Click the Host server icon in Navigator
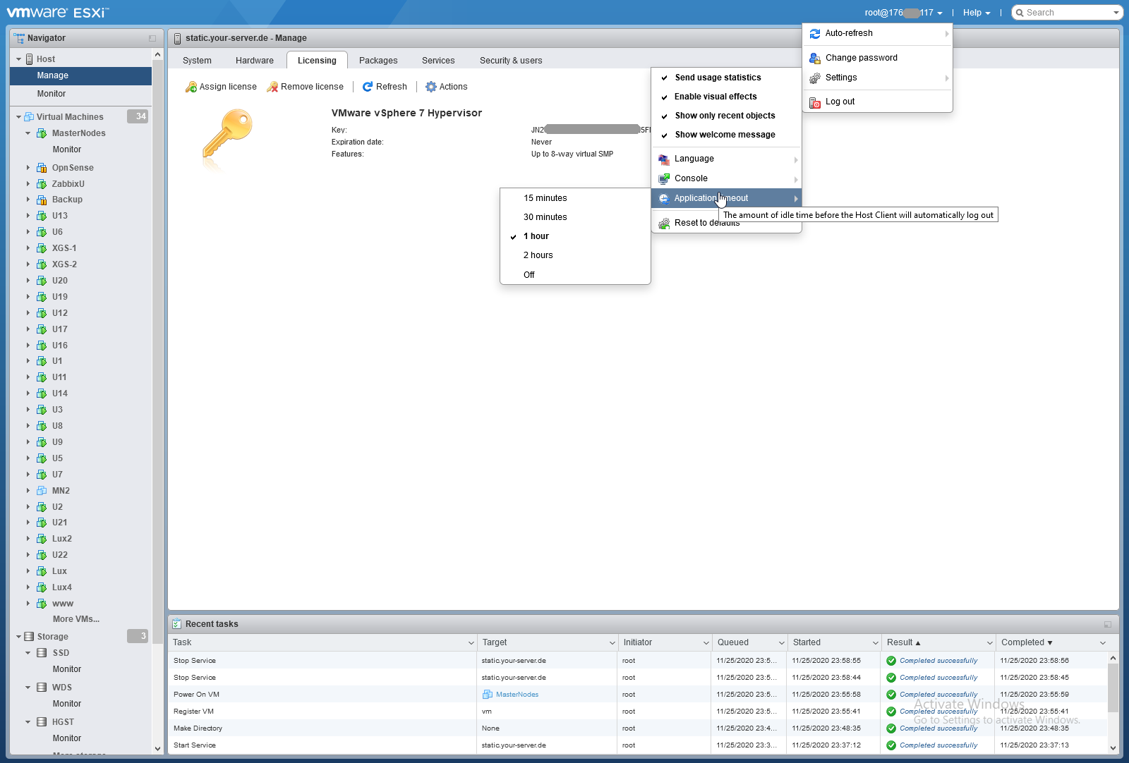The width and height of the screenshot is (1129, 763). click(x=30, y=59)
